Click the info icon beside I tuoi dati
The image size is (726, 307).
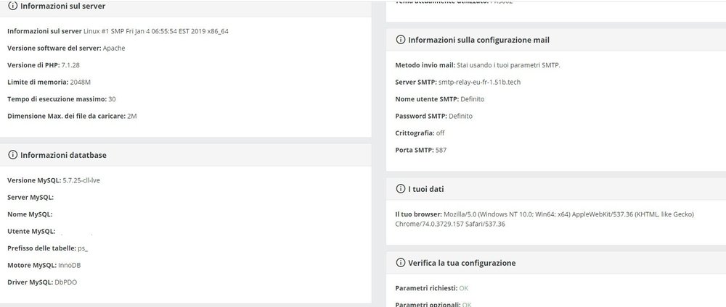[401, 189]
